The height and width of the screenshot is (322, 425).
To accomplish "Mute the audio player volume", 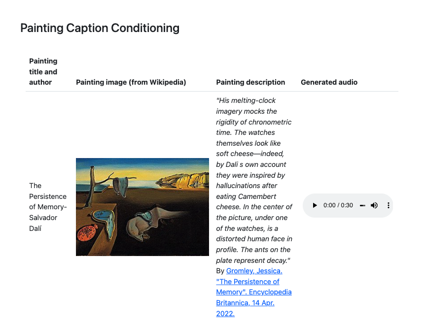I will pyautogui.click(x=374, y=205).
